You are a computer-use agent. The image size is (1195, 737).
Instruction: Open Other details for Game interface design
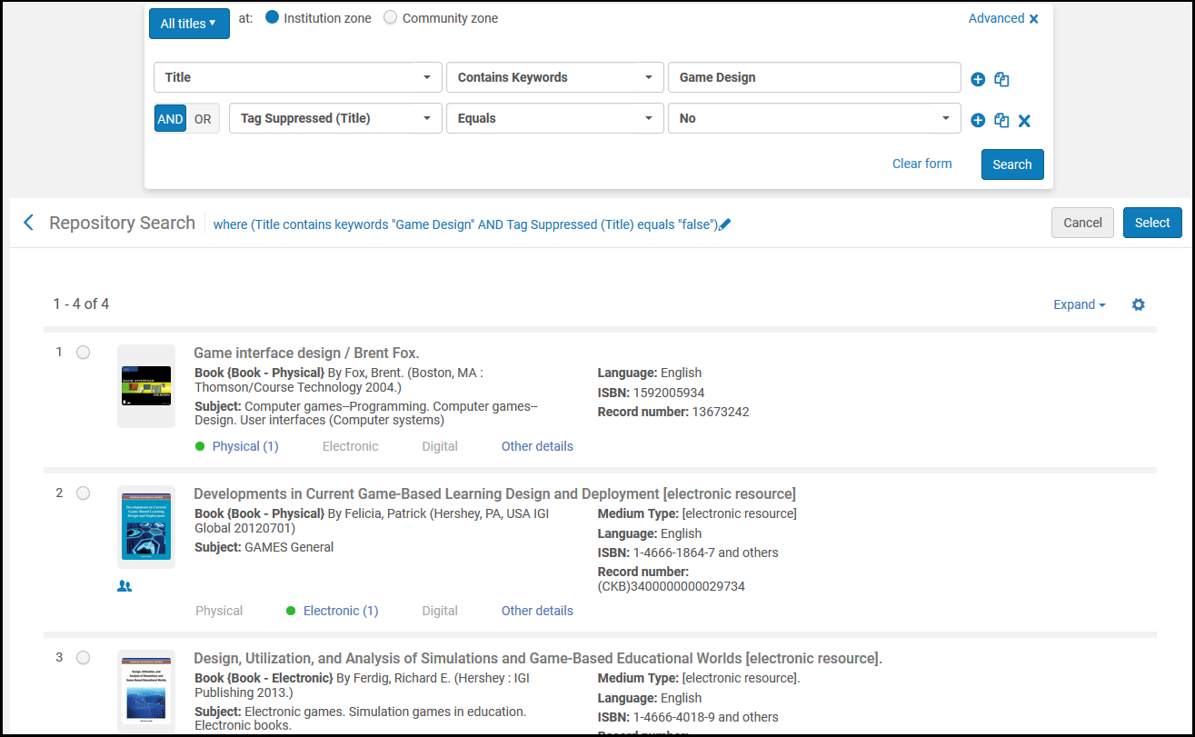[537, 446]
